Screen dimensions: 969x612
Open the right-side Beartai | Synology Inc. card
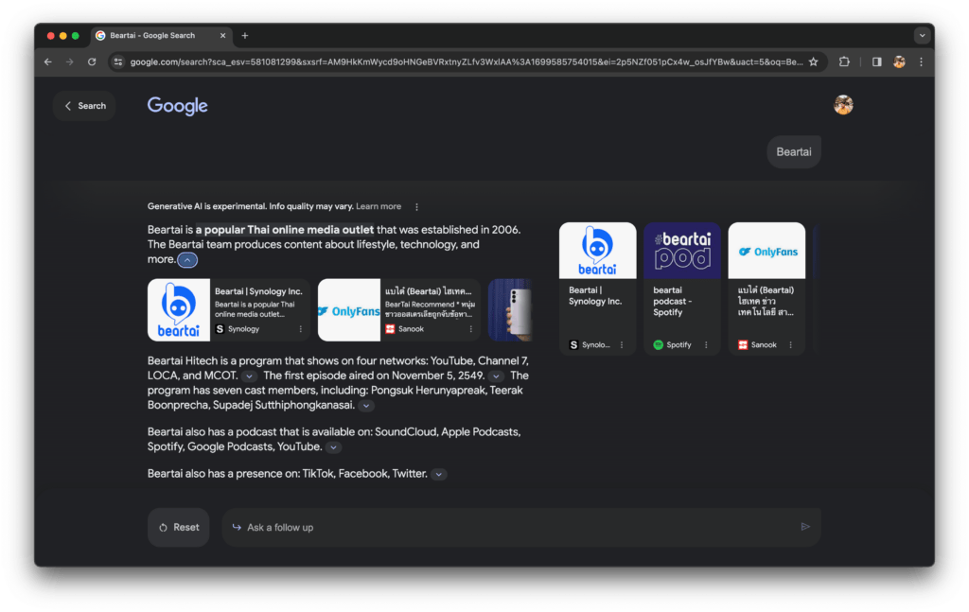tap(598, 289)
